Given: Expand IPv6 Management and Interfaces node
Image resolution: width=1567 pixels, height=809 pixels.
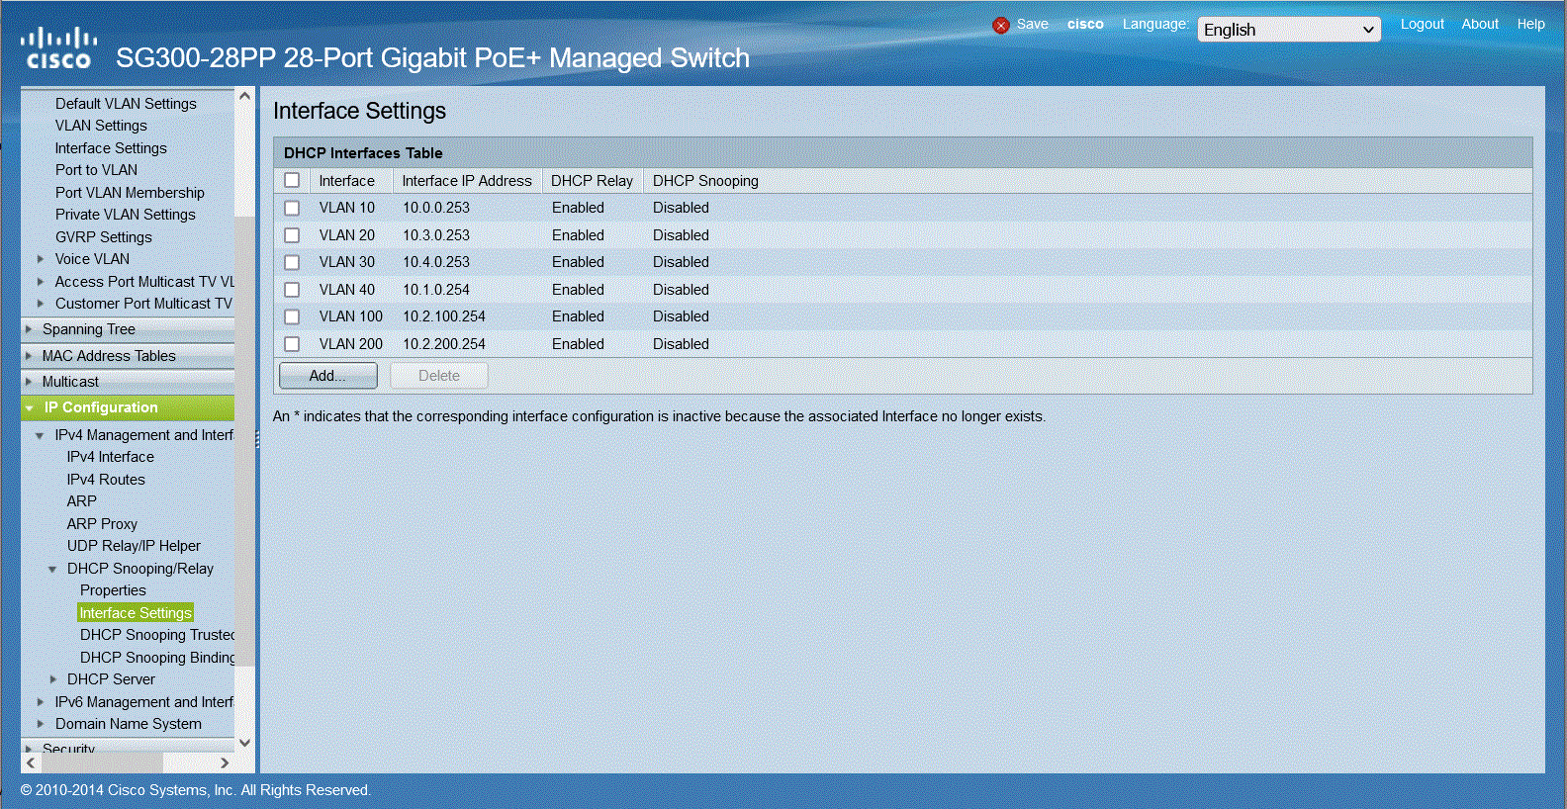Looking at the screenshot, I should pyautogui.click(x=41, y=702).
